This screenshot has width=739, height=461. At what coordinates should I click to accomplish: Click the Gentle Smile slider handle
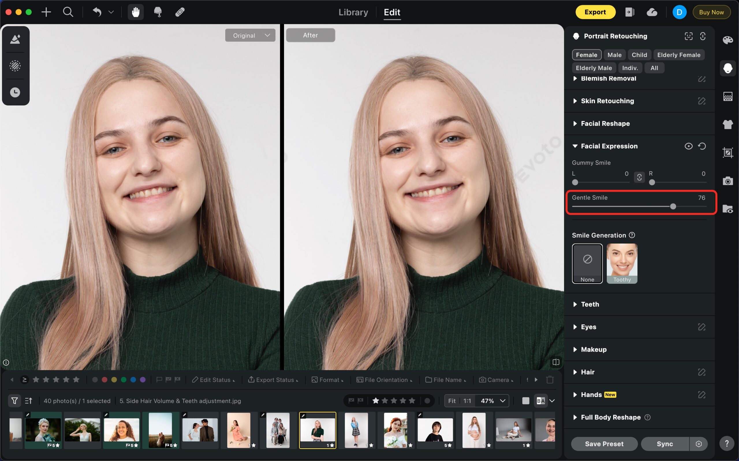[x=673, y=207]
